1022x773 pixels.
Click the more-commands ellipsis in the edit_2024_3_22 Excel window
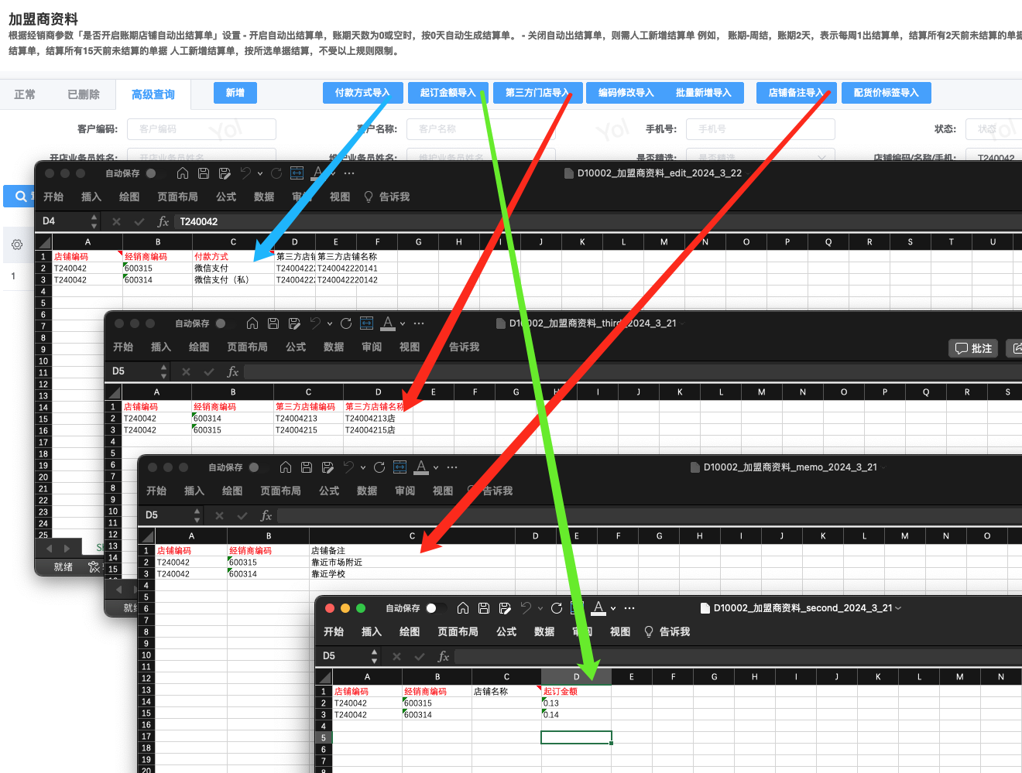349,173
